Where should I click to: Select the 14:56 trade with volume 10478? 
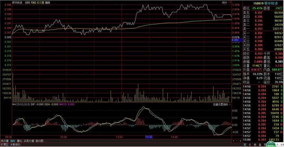pos(263,113)
